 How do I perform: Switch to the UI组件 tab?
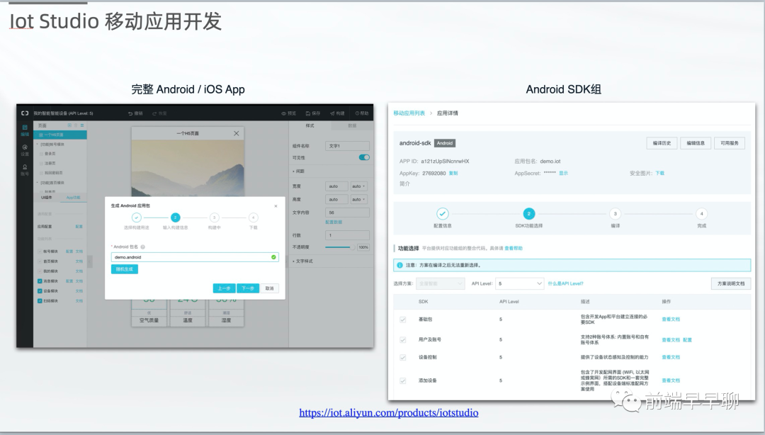click(46, 198)
